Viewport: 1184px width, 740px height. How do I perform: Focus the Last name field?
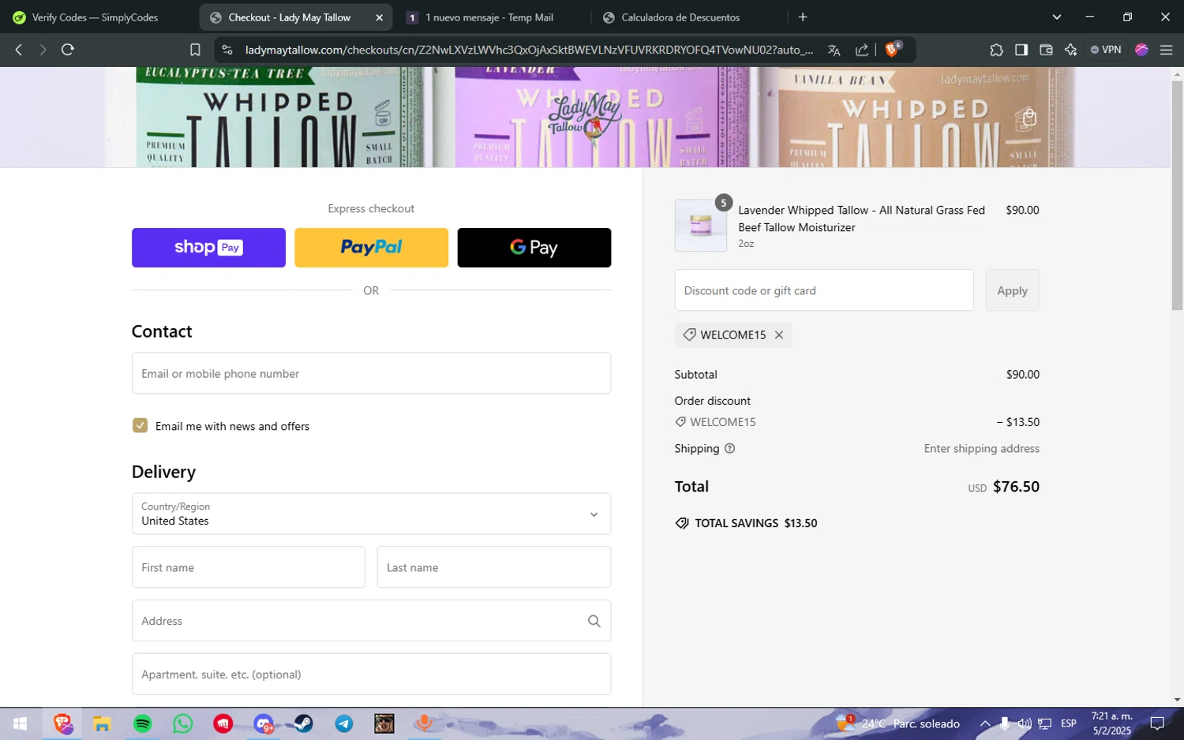(x=493, y=567)
